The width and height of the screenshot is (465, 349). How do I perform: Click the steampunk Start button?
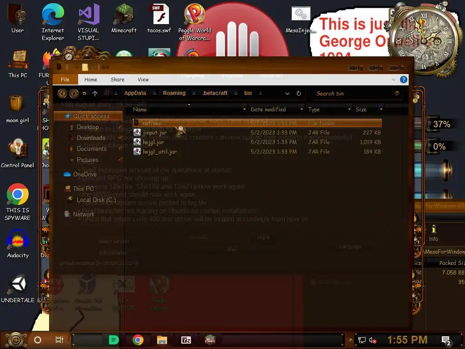pos(16,340)
